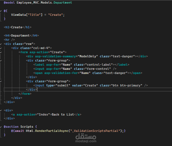Click the Scripts section name
Image resolution: width=172 pixels, height=146 pixels.
point(27,127)
